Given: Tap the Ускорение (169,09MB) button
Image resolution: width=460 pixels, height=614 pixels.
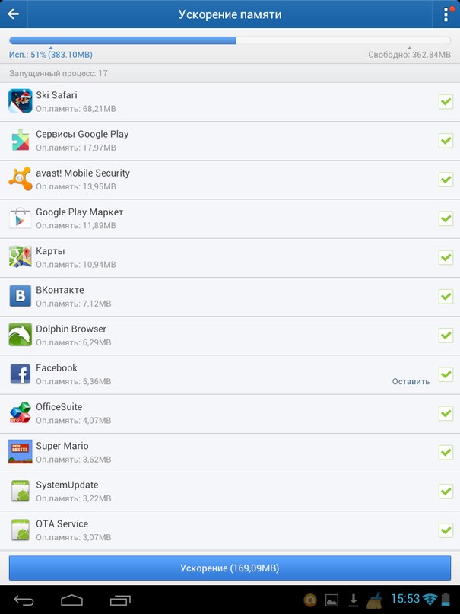Looking at the screenshot, I should (230, 568).
